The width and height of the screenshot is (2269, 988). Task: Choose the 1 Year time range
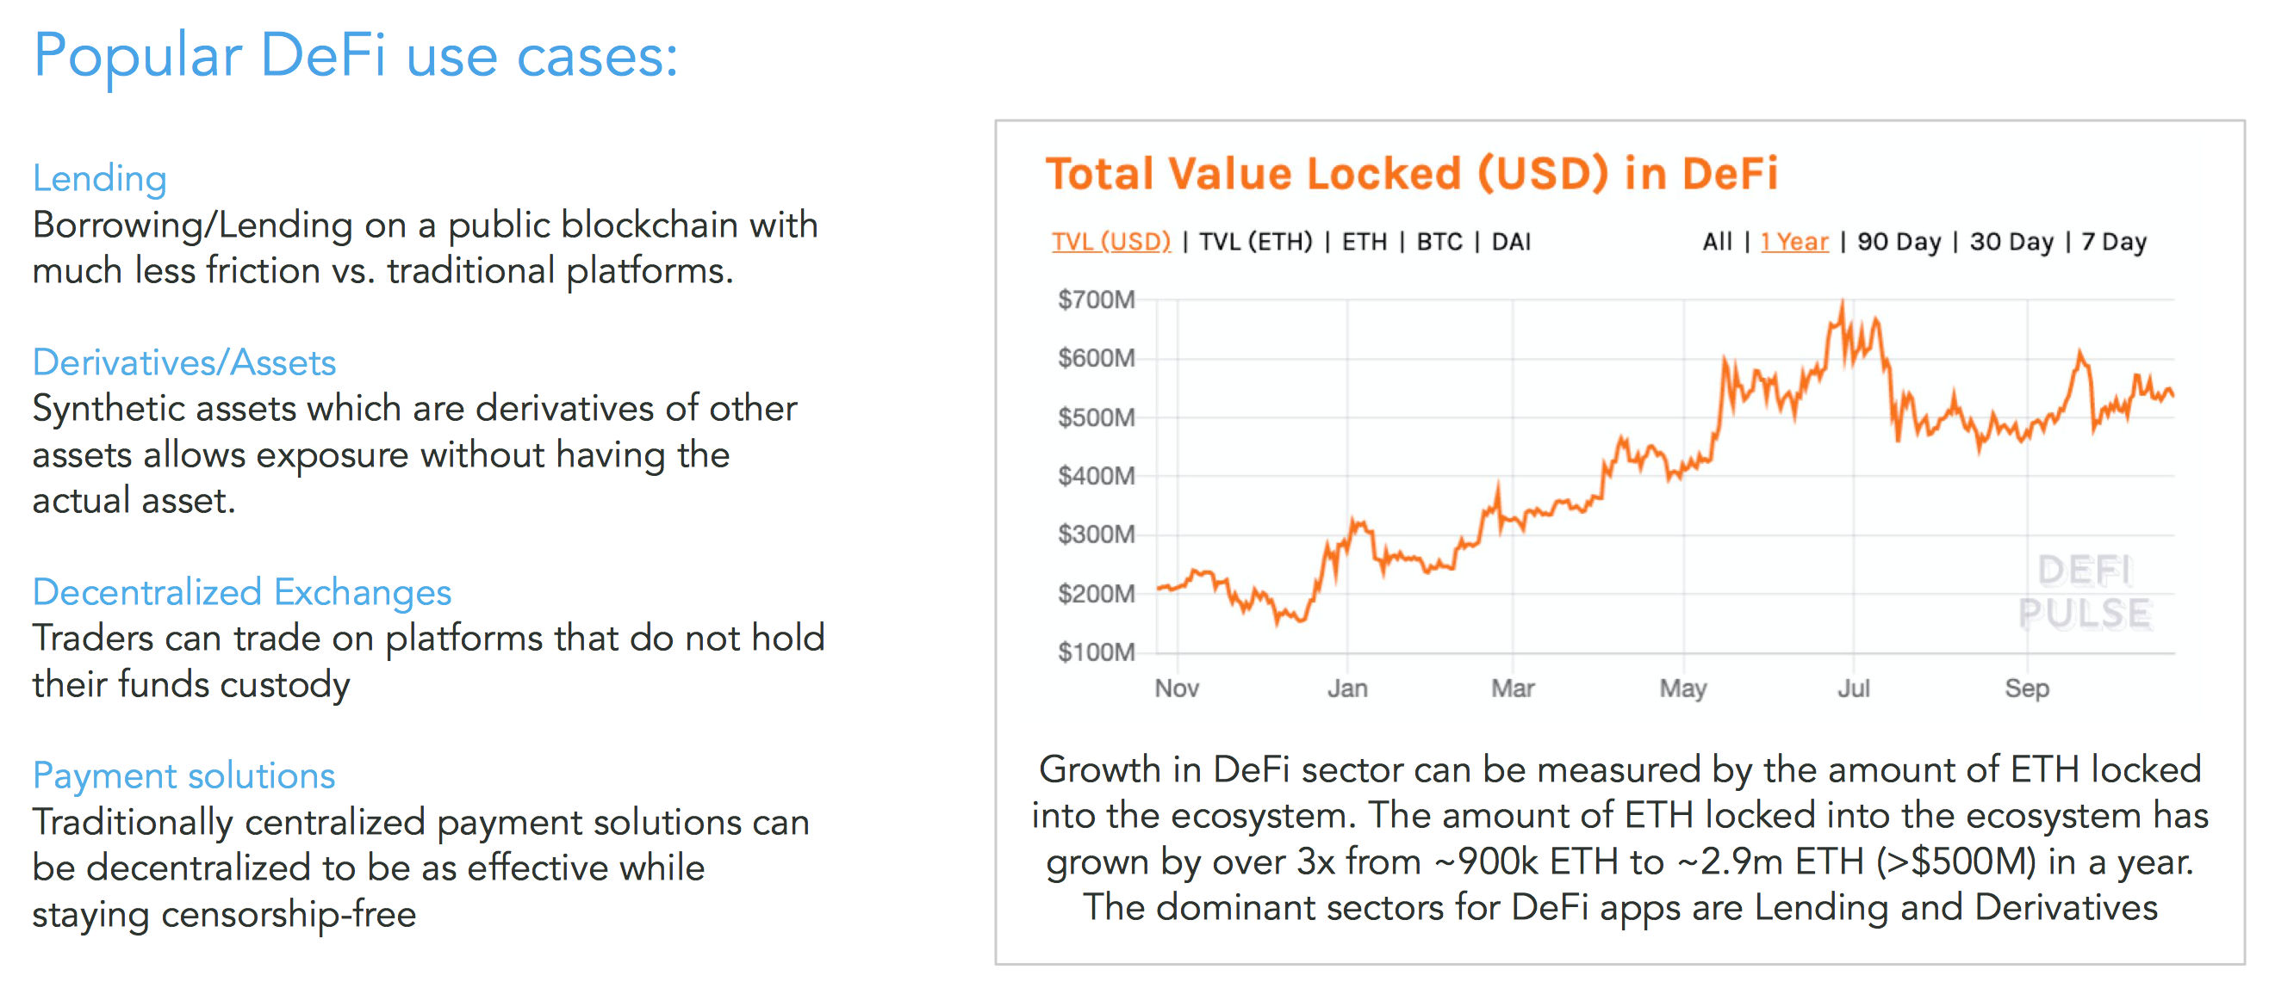click(1794, 241)
